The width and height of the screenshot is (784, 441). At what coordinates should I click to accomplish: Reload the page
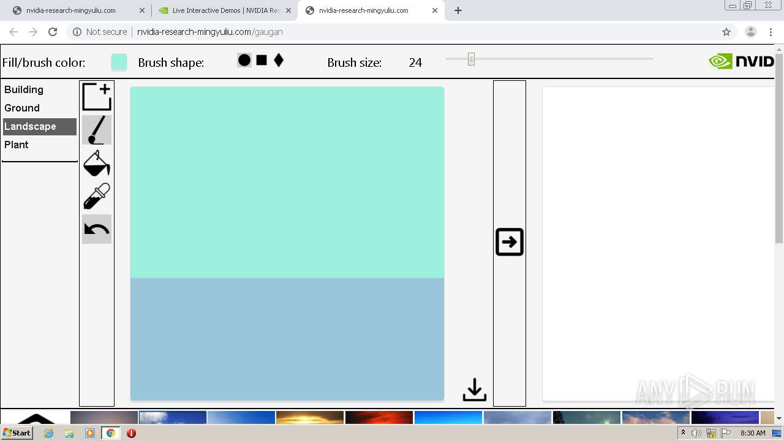point(53,32)
